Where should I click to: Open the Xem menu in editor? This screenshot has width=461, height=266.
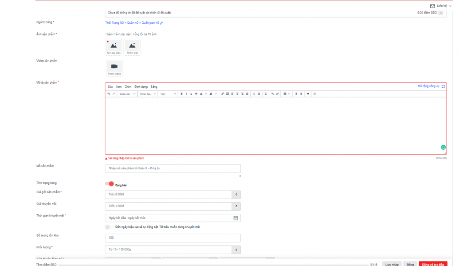pos(118,87)
